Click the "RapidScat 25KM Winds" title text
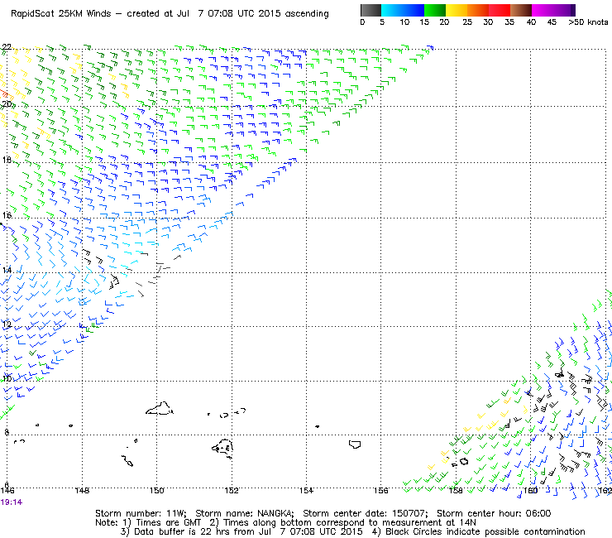 click(x=61, y=13)
